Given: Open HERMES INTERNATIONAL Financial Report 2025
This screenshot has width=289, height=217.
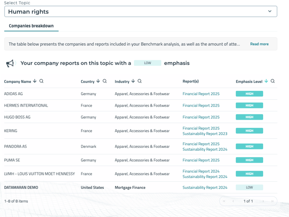Looking at the screenshot, I should click(201, 105).
